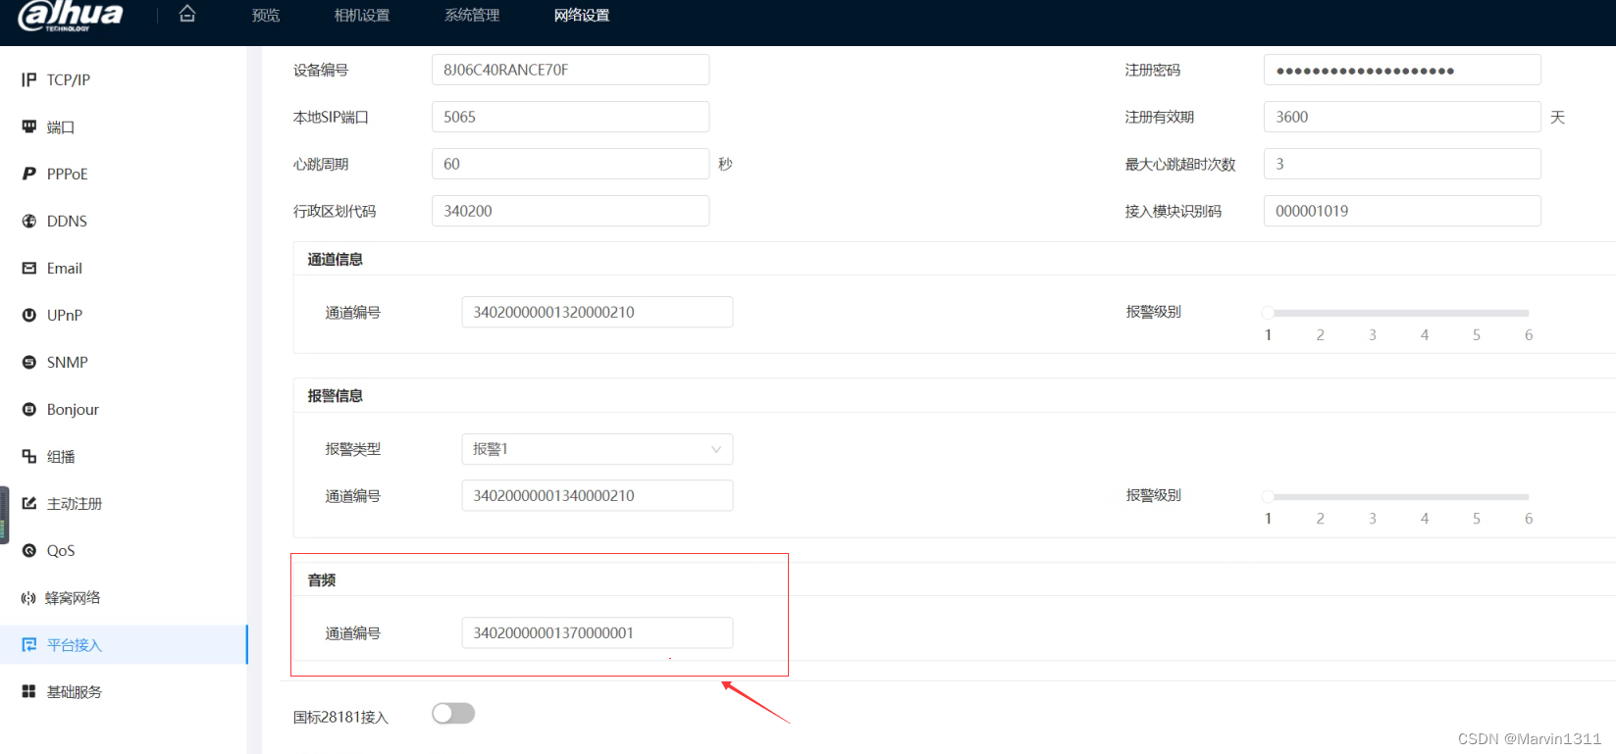Click the 注册有效期 field

coord(1402,117)
